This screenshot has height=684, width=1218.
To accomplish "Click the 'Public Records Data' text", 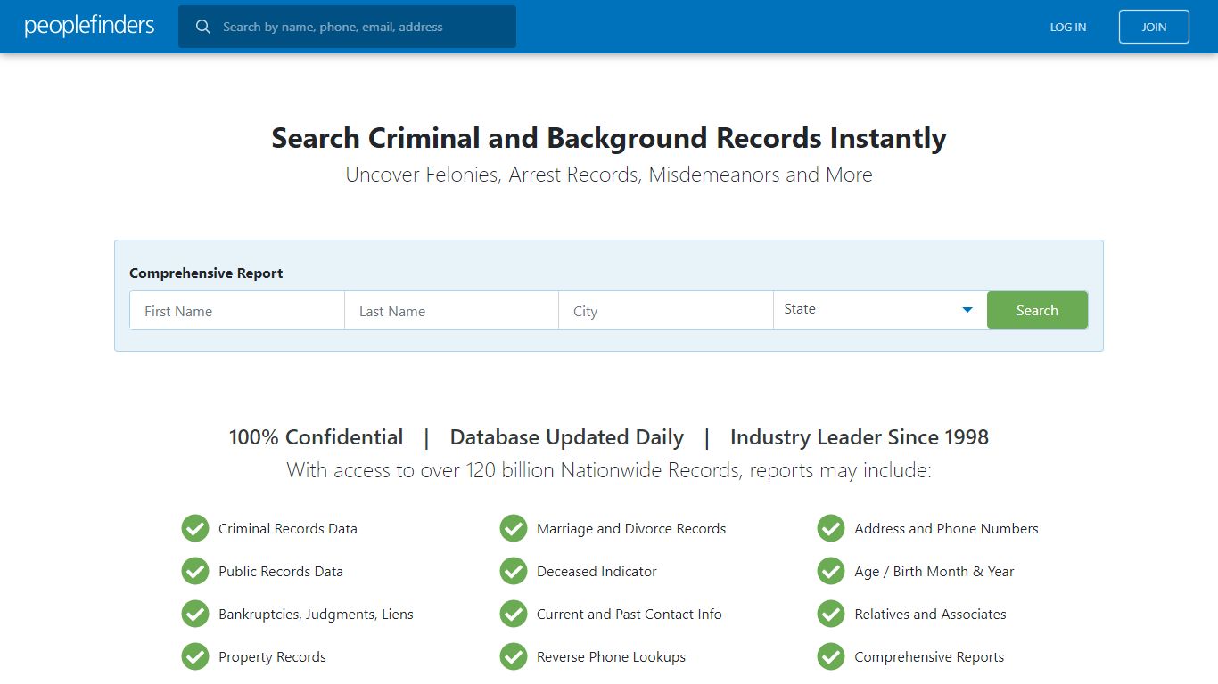I will point(281,571).
